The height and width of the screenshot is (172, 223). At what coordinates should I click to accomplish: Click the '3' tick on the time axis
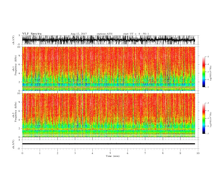pyautogui.click(x=75, y=153)
